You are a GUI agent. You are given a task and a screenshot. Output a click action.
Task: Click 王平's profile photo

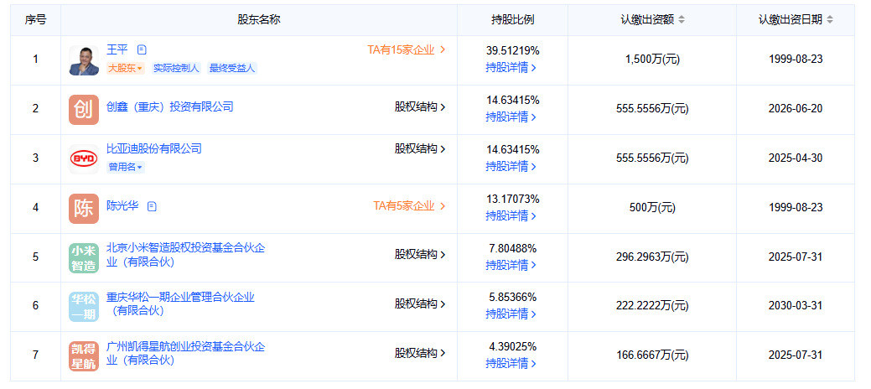coord(84,60)
